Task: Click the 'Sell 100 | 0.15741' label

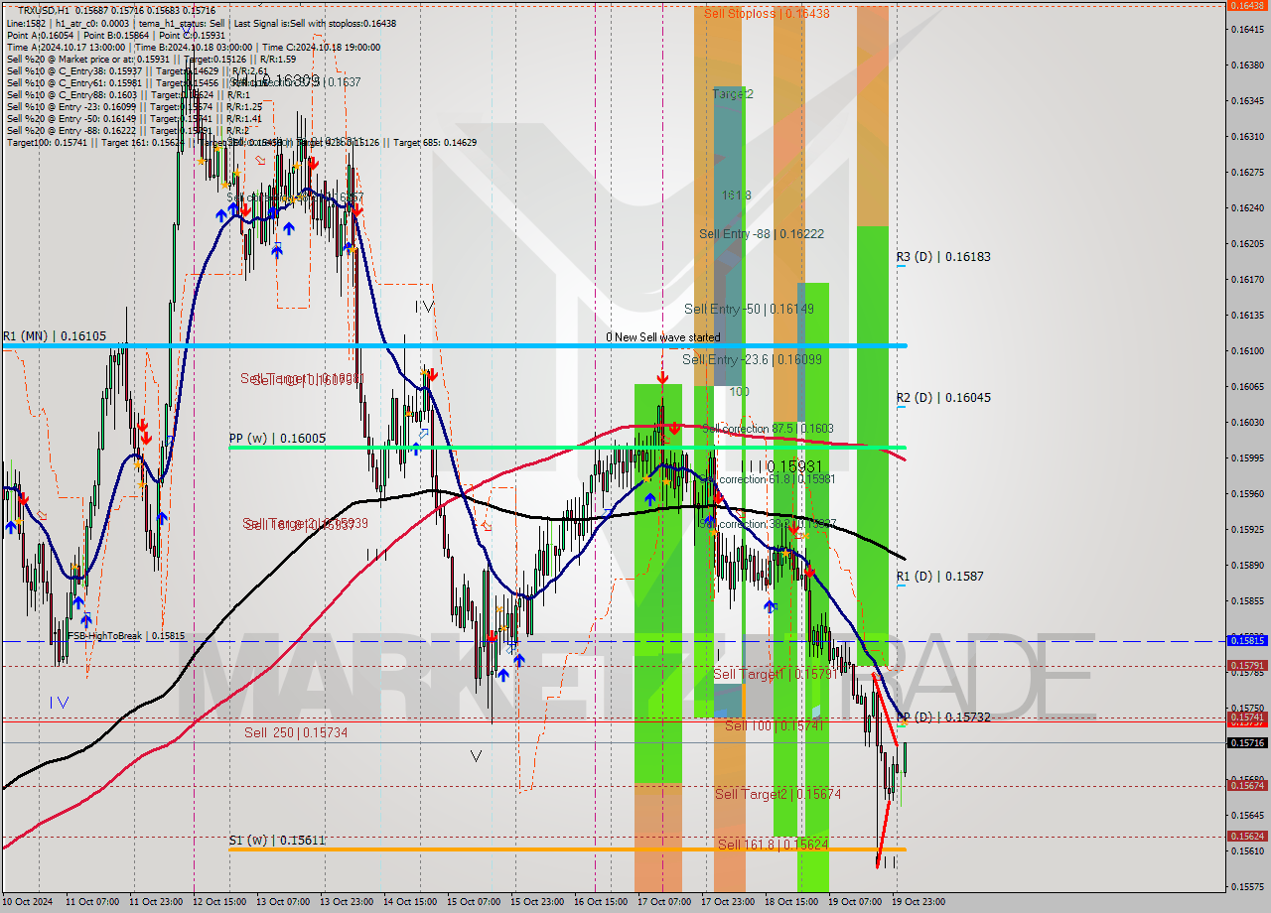Action: click(x=773, y=726)
